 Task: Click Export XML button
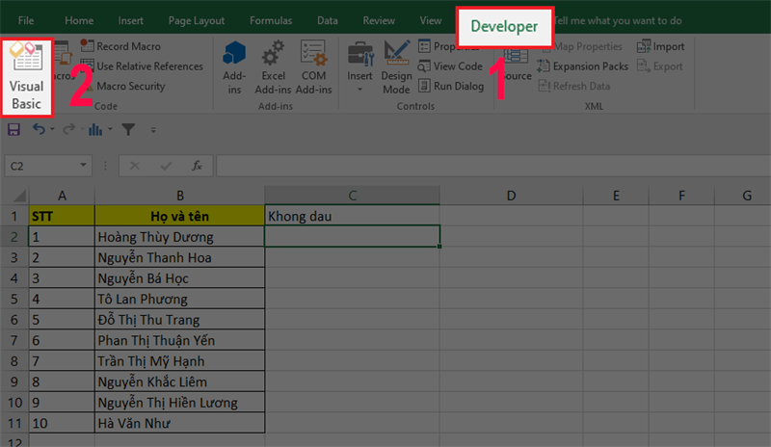tap(660, 66)
